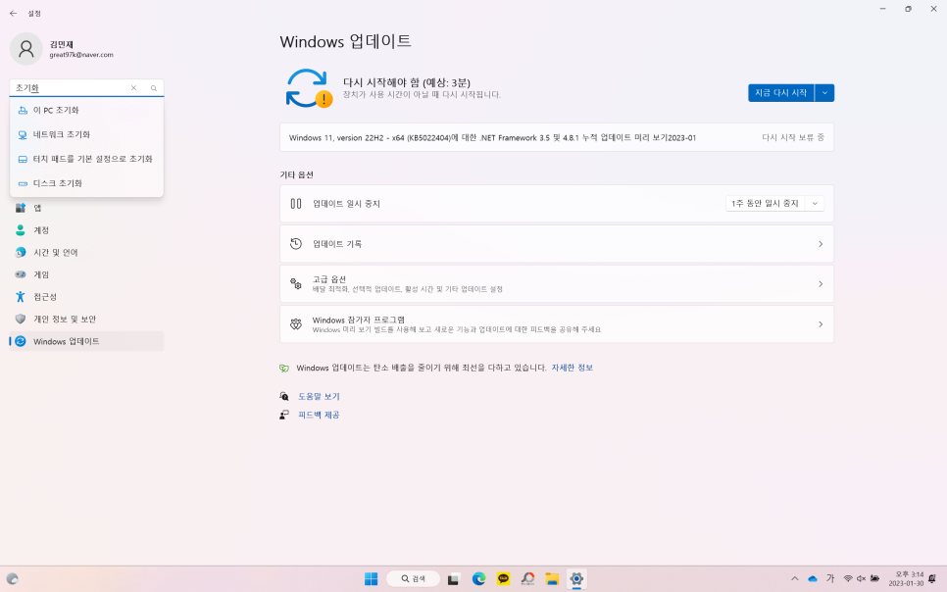Screen dimensions: 947x592
Task: Clear the search text with the X icon
Action: [133, 88]
